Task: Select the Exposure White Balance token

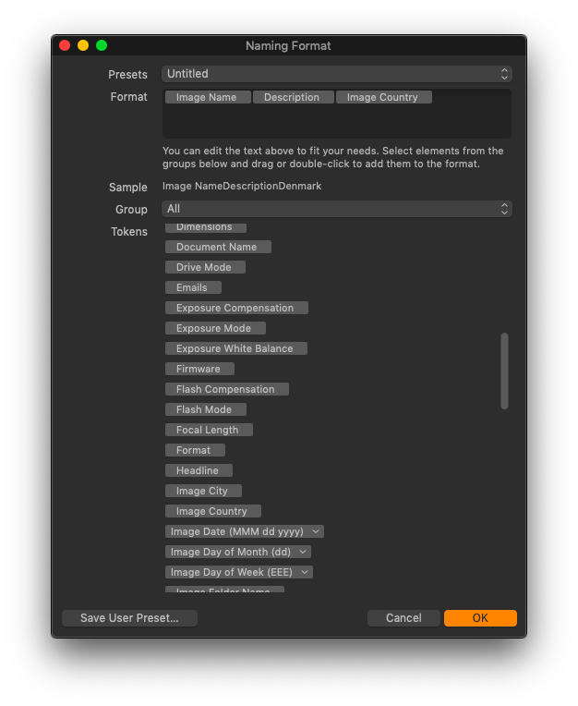Action: pos(236,348)
